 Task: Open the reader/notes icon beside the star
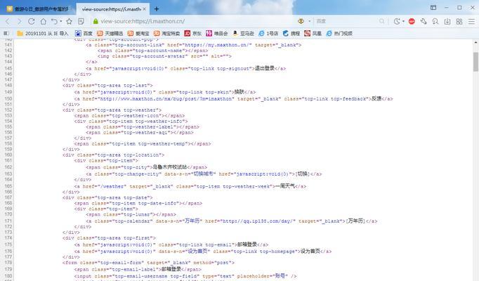pyautogui.click(x=81, y=21)
